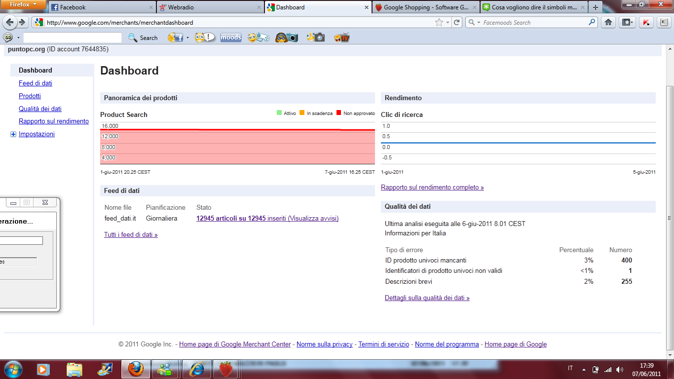Click the volume speaker icon in system tray
This screenshot has height=379, width=674.
tap(619, 369)
